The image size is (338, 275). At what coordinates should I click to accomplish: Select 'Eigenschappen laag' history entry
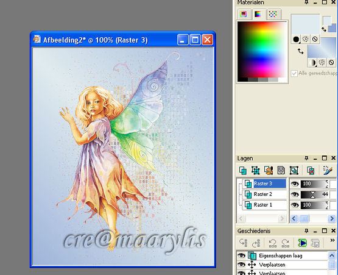coord(283,255)
